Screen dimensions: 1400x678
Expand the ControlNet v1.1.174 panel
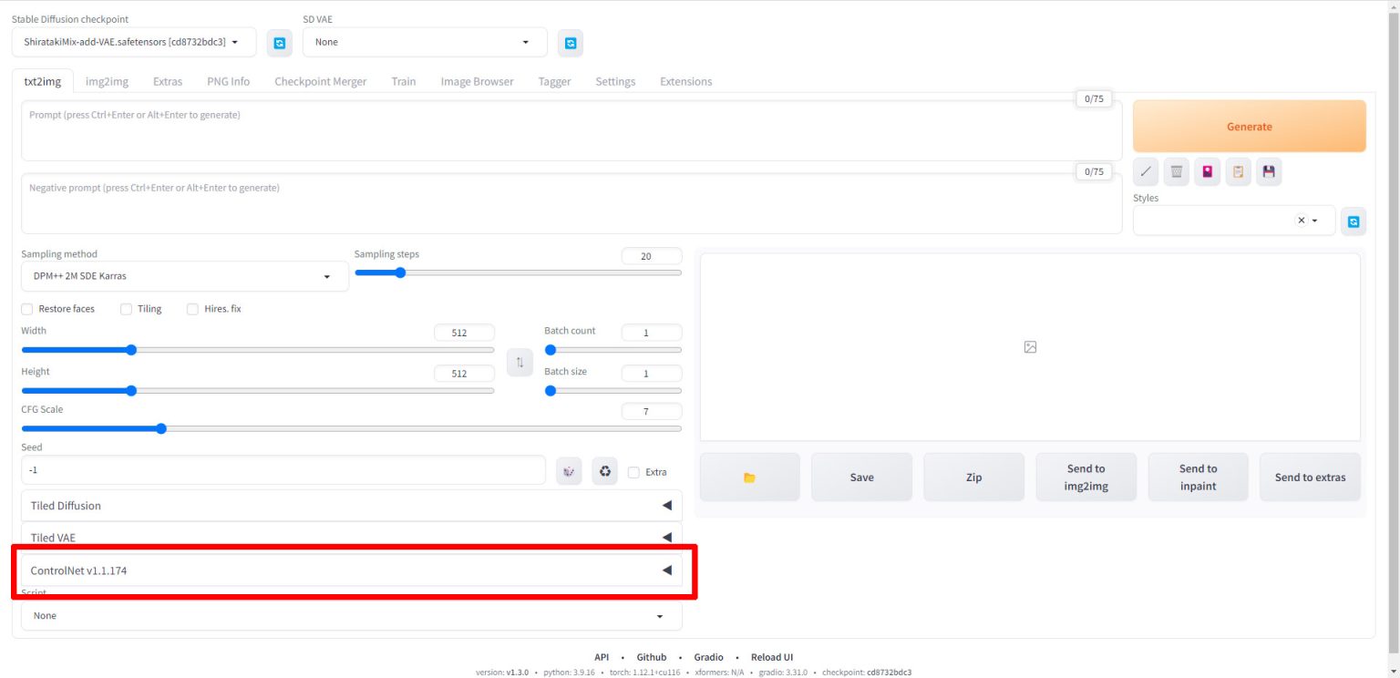pyautogui.click(x=351, y=570)
